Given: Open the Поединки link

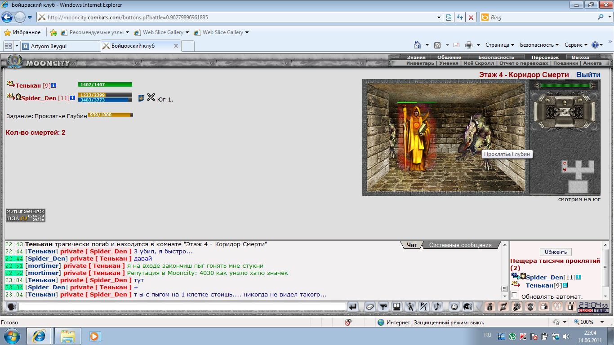Looking at the screenshot, I should tap(565, 63).
